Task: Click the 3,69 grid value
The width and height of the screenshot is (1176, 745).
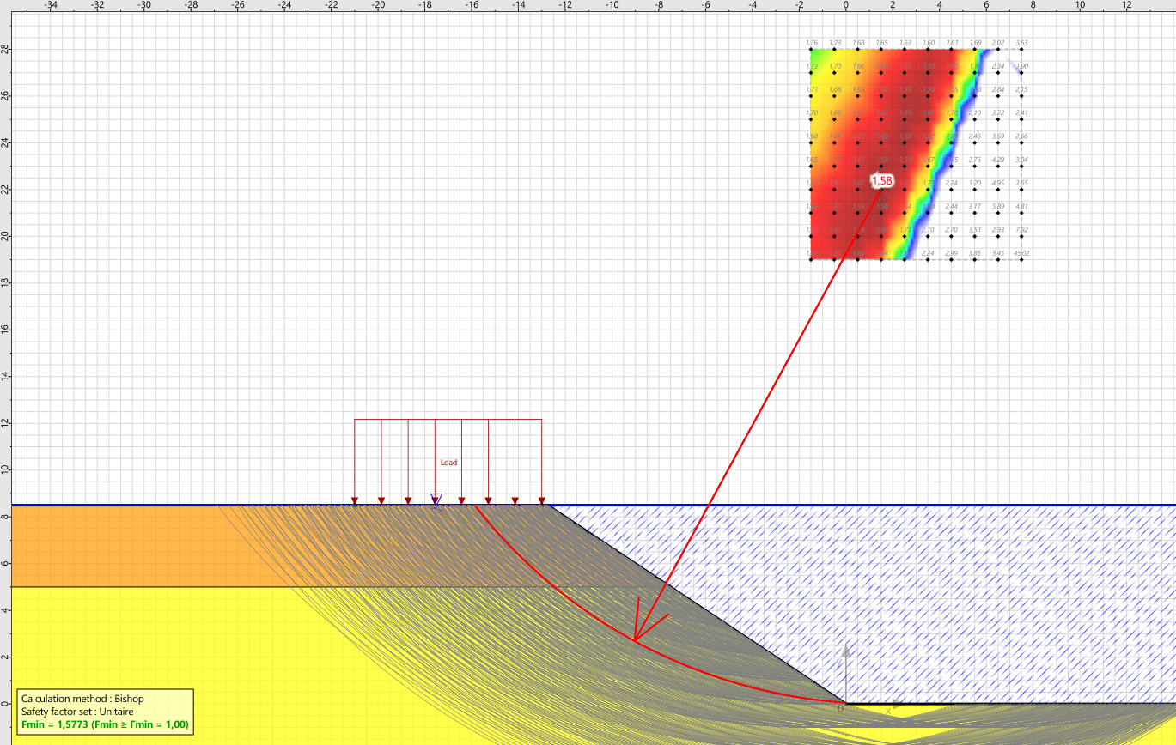Action: [998, 136]
